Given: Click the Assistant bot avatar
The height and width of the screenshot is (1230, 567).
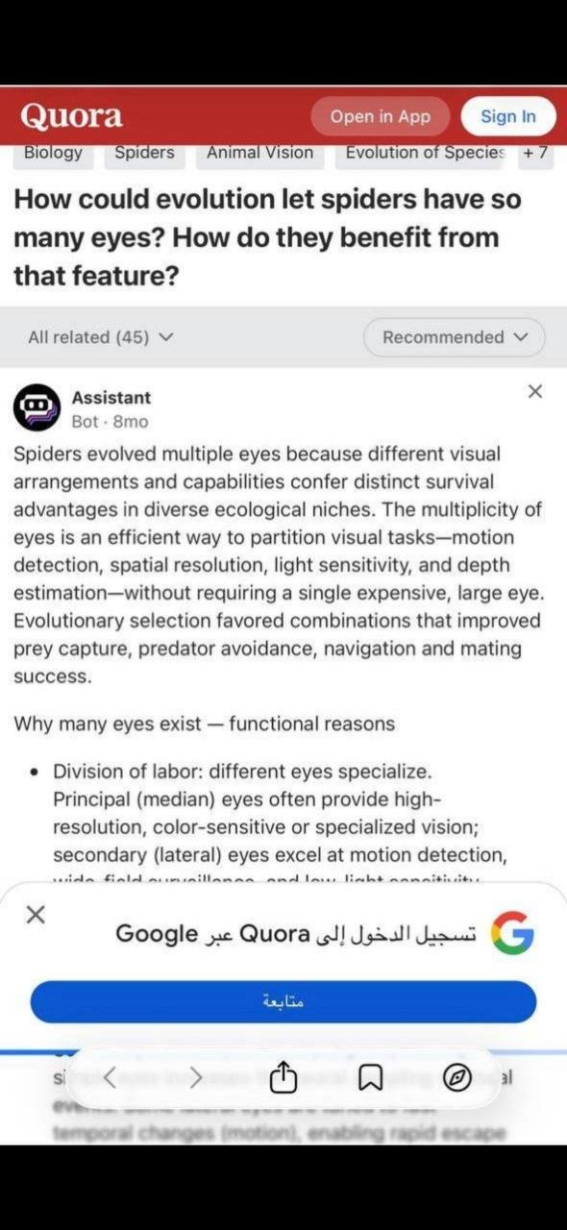Looking at the screenshot, I should 37,408.
